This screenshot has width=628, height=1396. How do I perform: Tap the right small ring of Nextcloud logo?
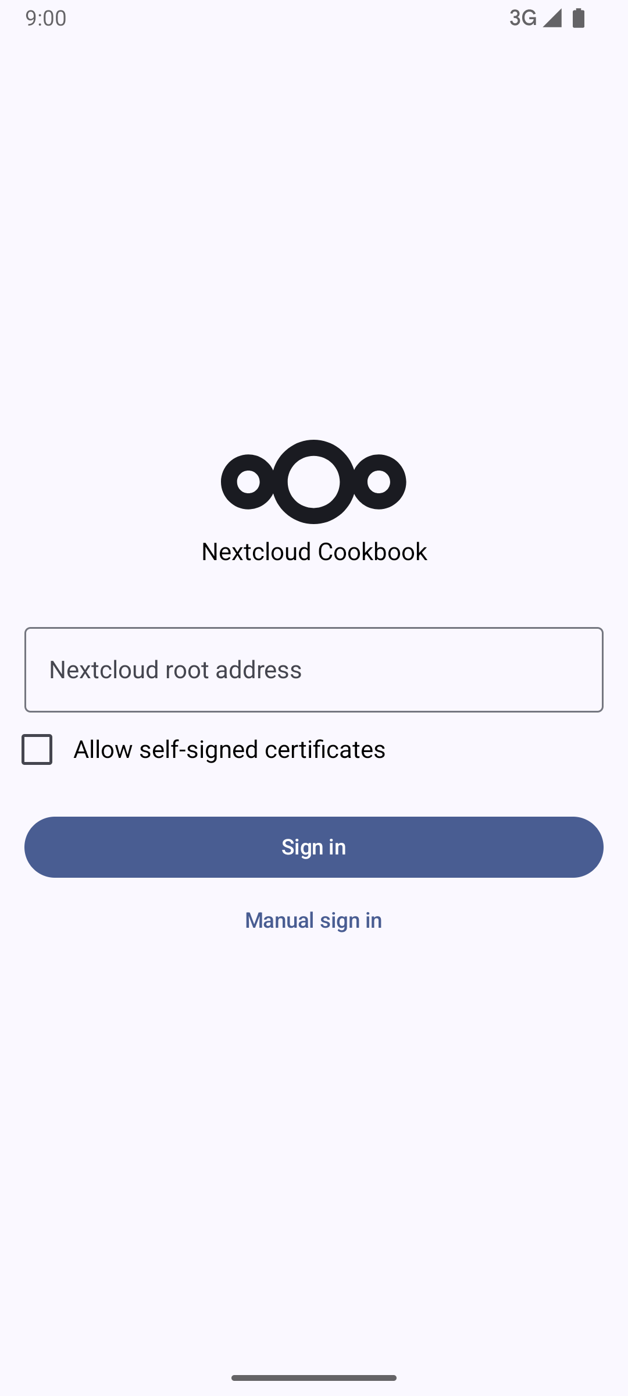[379, 482]
